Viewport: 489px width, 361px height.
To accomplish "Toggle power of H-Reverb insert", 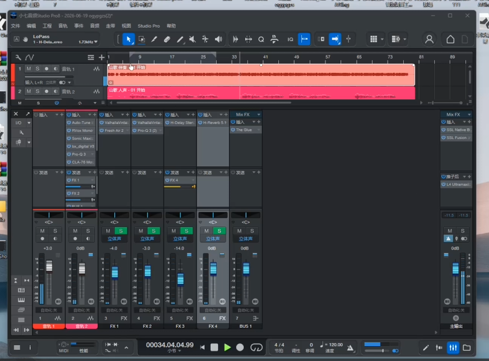I will (x=200, y=122).
